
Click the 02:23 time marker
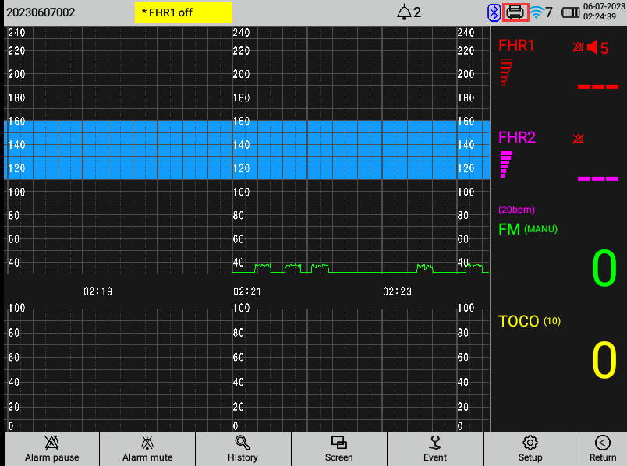(x=397, y=291)
